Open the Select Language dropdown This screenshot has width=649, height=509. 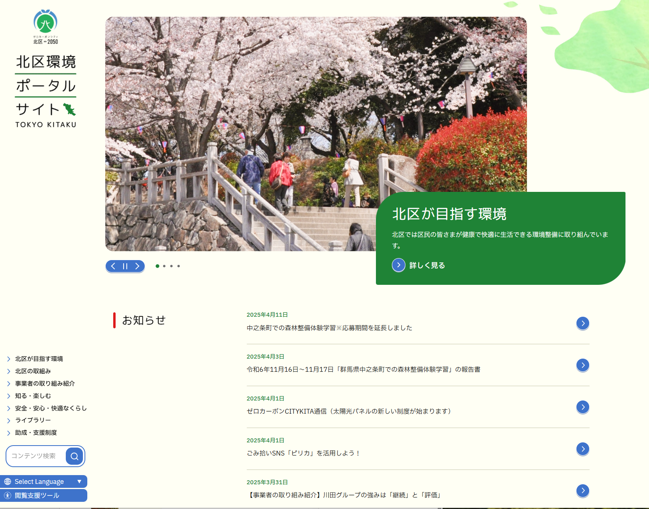pos(43,481)
